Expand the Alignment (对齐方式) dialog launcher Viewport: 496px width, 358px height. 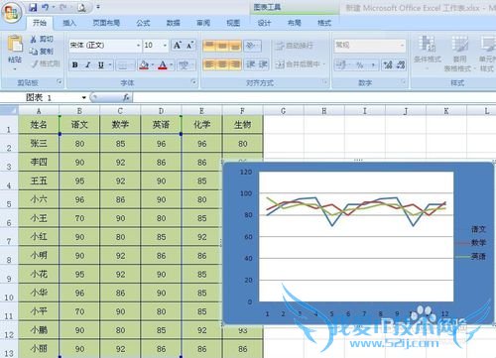coord(324,81)
